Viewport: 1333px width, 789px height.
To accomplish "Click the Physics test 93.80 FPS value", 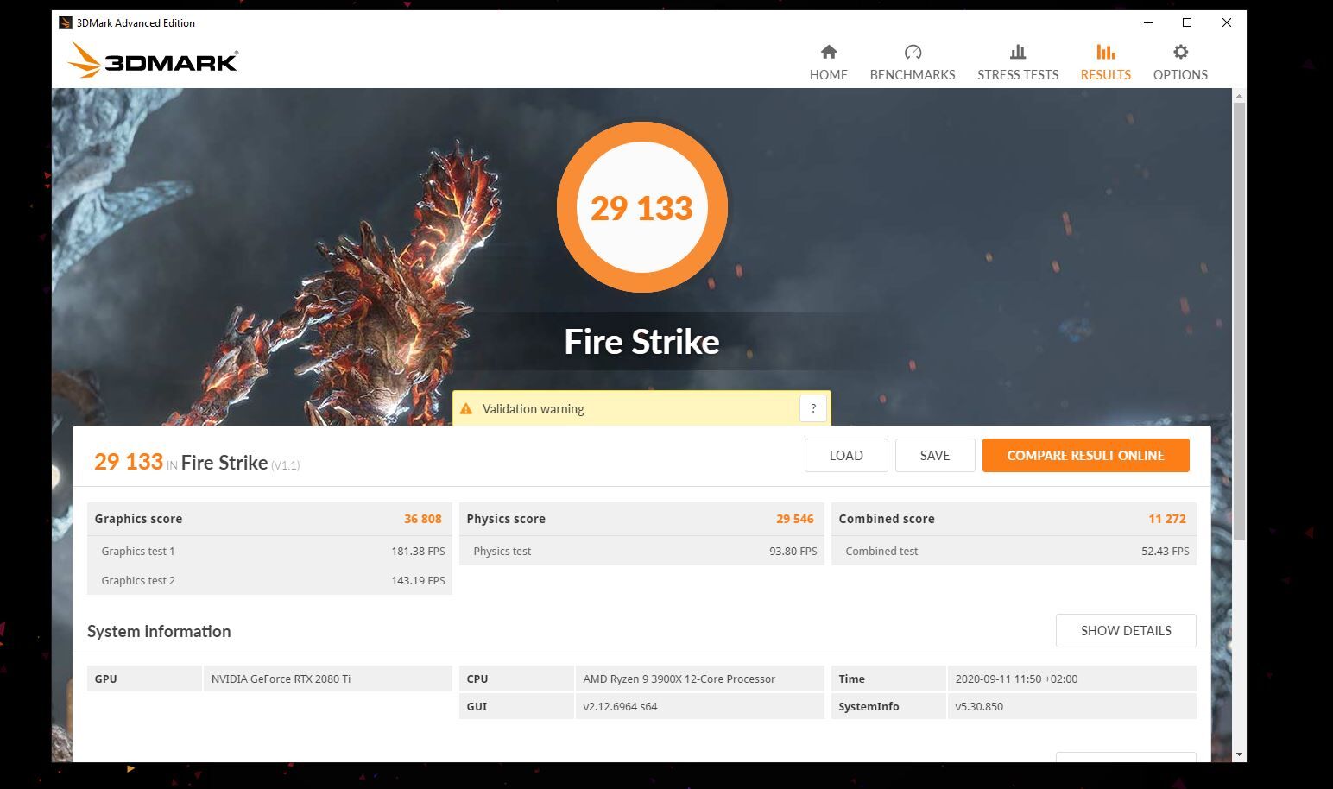I will click(793, 551).
